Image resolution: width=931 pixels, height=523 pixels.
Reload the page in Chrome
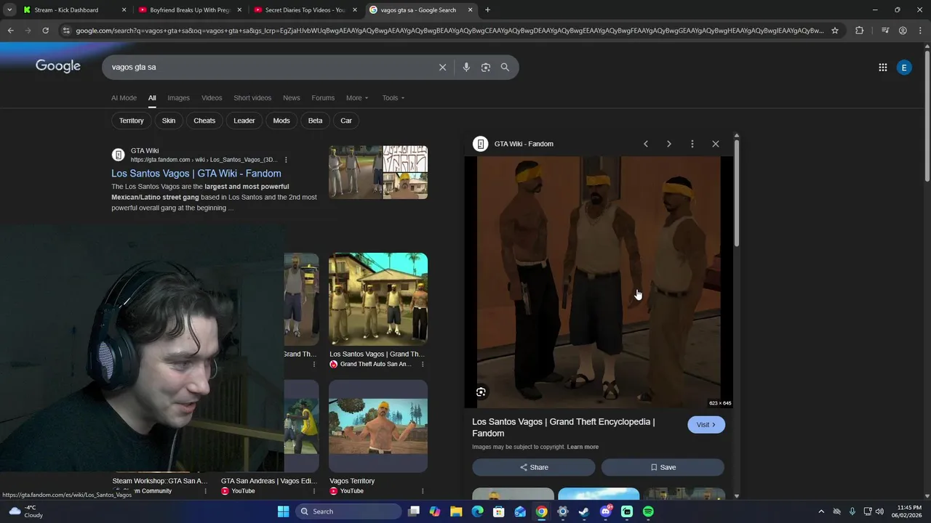click(x=45, y=31)
